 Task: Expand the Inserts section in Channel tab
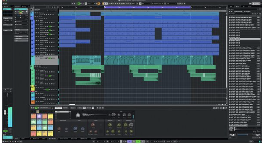[8, 25]
